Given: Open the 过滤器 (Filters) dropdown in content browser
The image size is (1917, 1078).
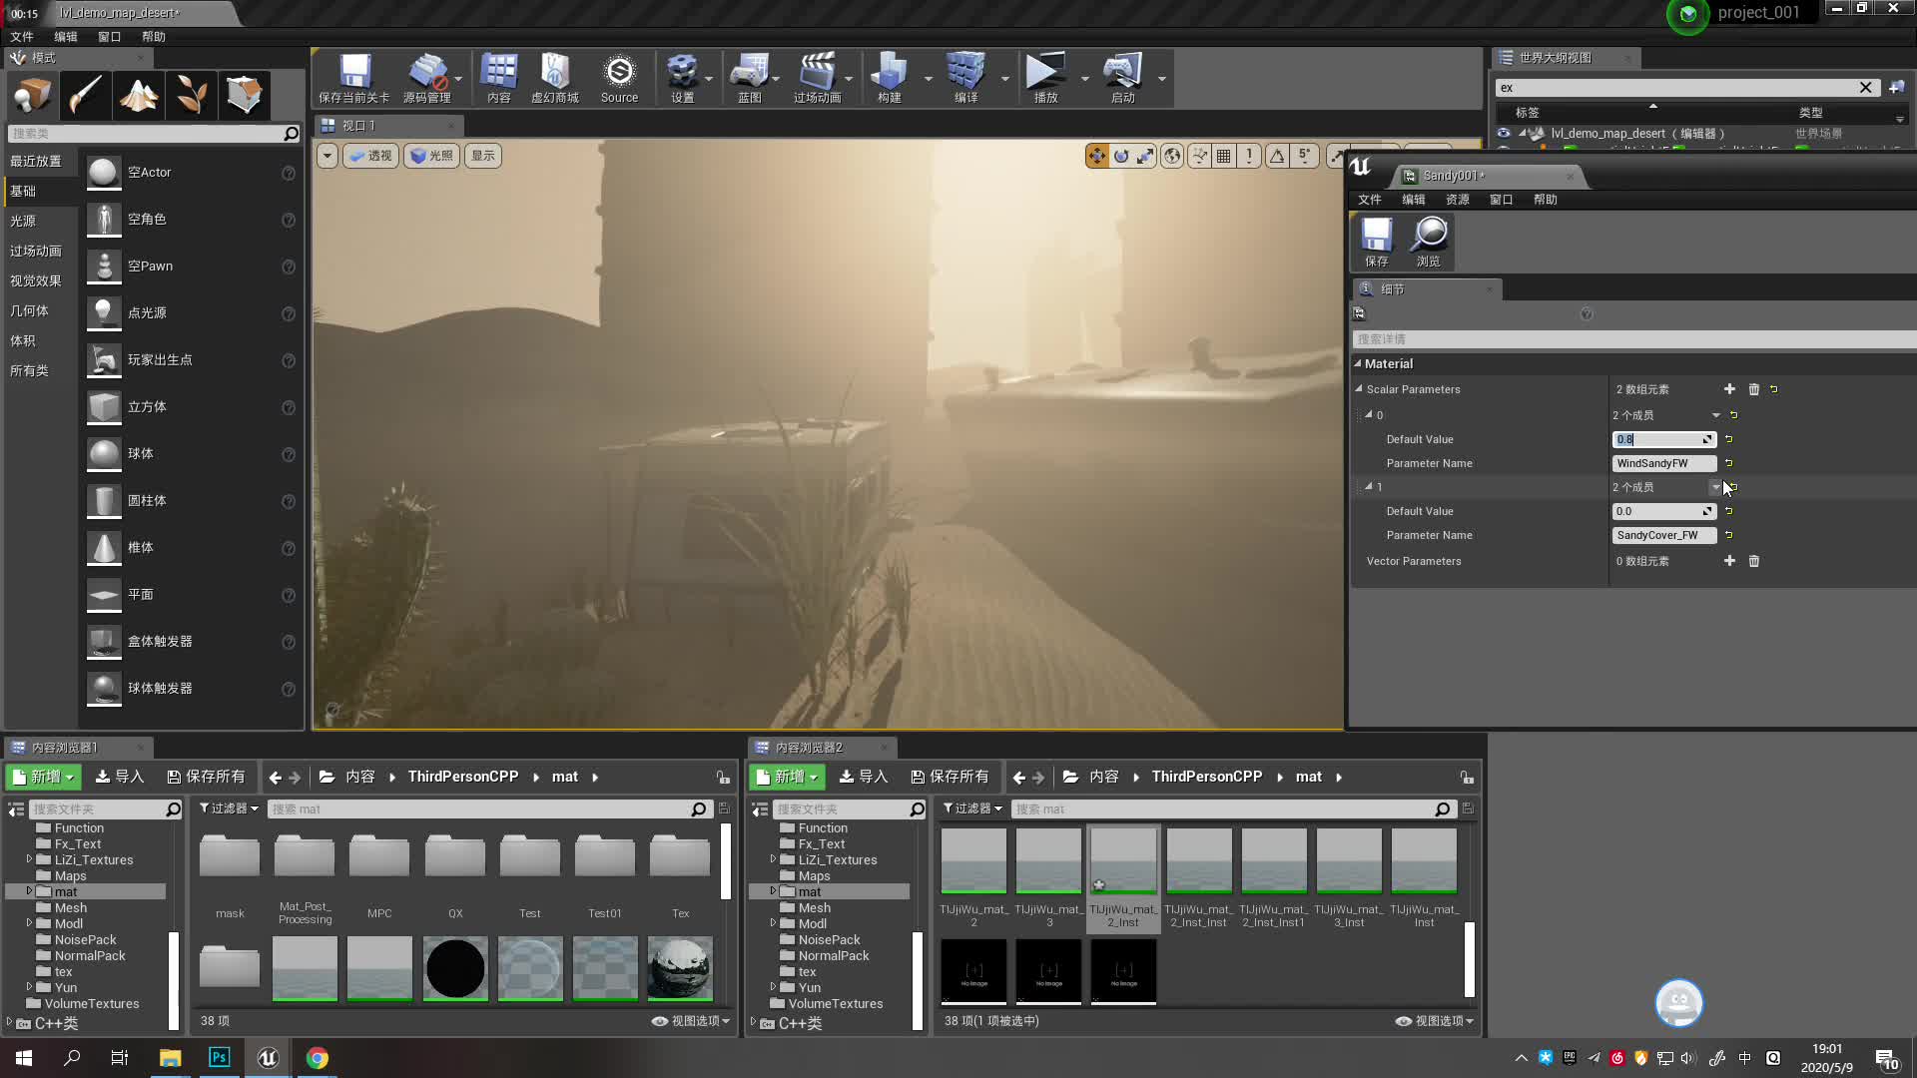Looking at the screenshot, I should (228, 808).
